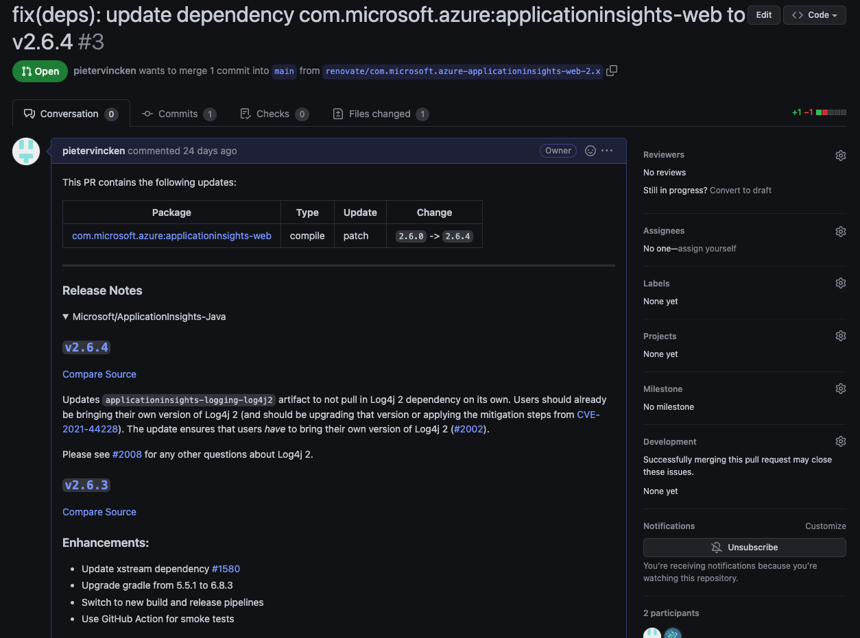Click the renovate source branch label

pos(463,71)
